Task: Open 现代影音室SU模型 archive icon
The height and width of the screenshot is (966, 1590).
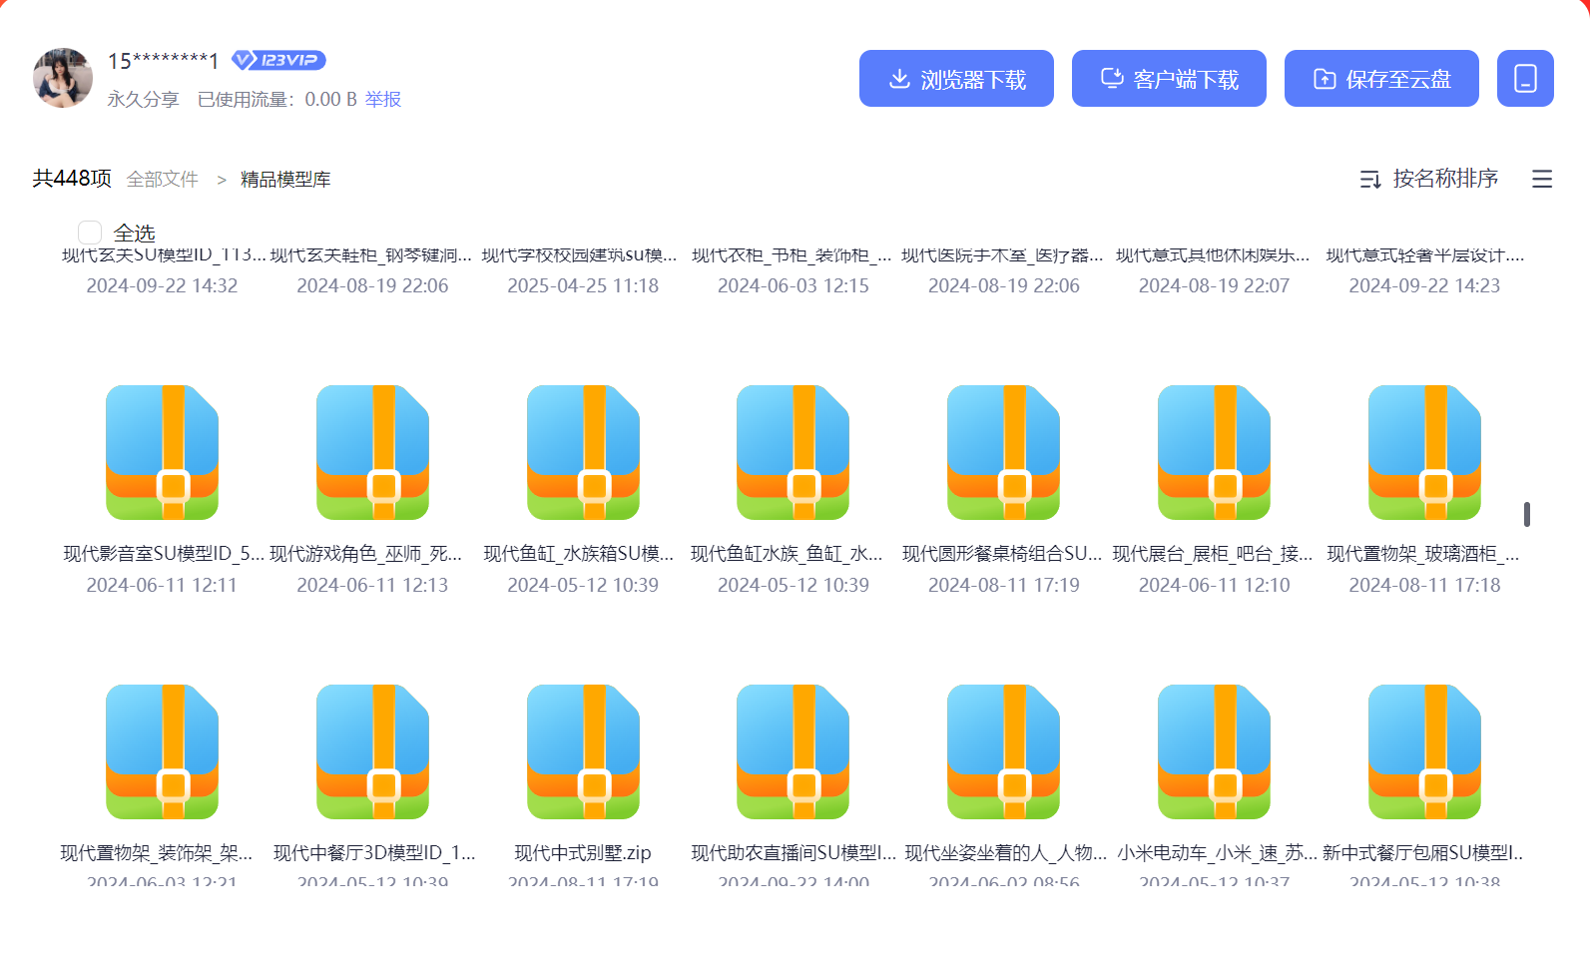Action: tap(162, 452)
